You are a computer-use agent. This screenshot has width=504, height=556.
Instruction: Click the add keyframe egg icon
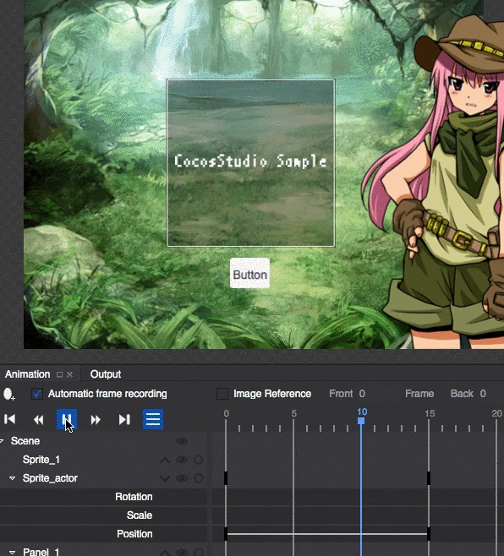click(8, 394)
